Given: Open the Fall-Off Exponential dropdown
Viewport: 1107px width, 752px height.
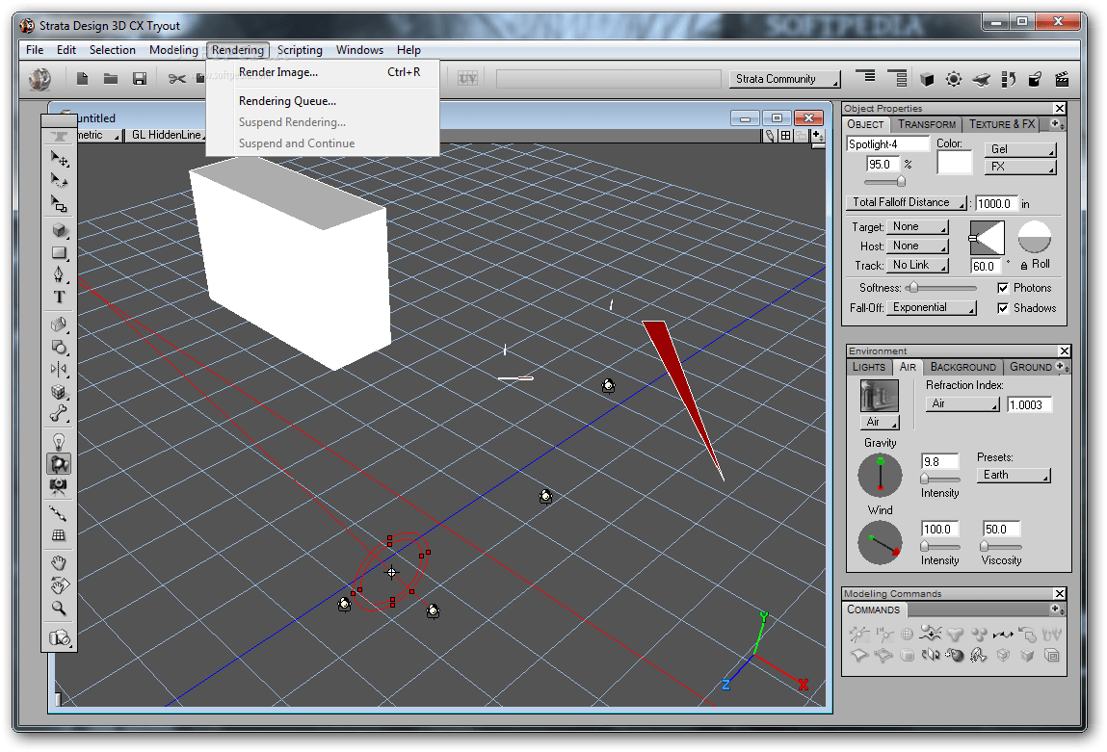Looking at the screenshot, I should pyautogui.click(x=932, y=307).
